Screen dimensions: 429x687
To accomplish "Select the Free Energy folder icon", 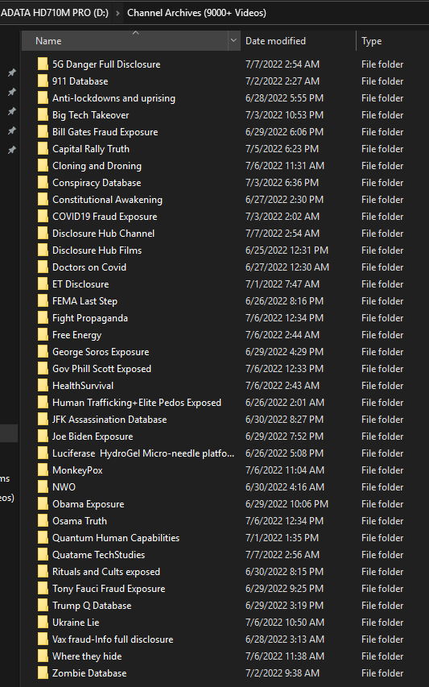I will (x=43, y=335).
